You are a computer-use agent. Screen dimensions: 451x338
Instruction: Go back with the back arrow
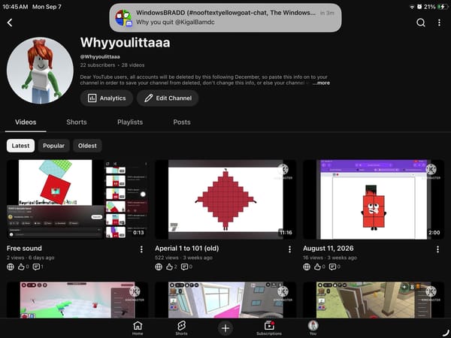tap(10, 23)
